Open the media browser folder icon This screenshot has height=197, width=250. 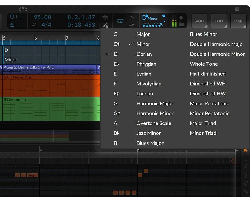(x=181, y=25)
